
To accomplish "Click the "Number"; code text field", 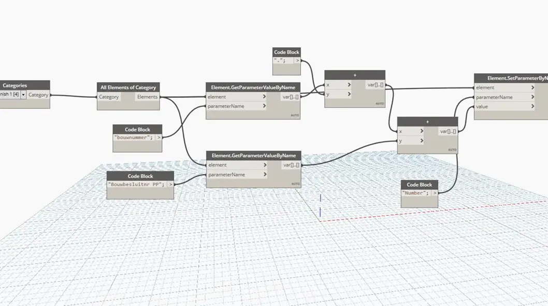I will (x=415, y=193).
